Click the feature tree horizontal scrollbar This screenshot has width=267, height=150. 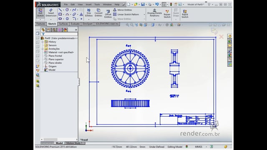coord(59,140)
